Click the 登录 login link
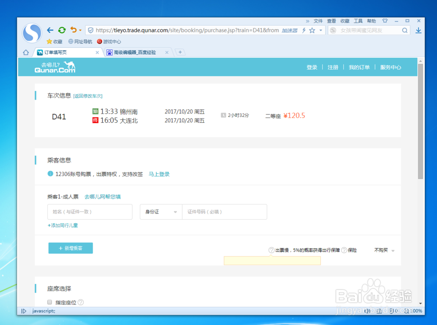The width and height of the screenshot is (437, 325). 312,67
